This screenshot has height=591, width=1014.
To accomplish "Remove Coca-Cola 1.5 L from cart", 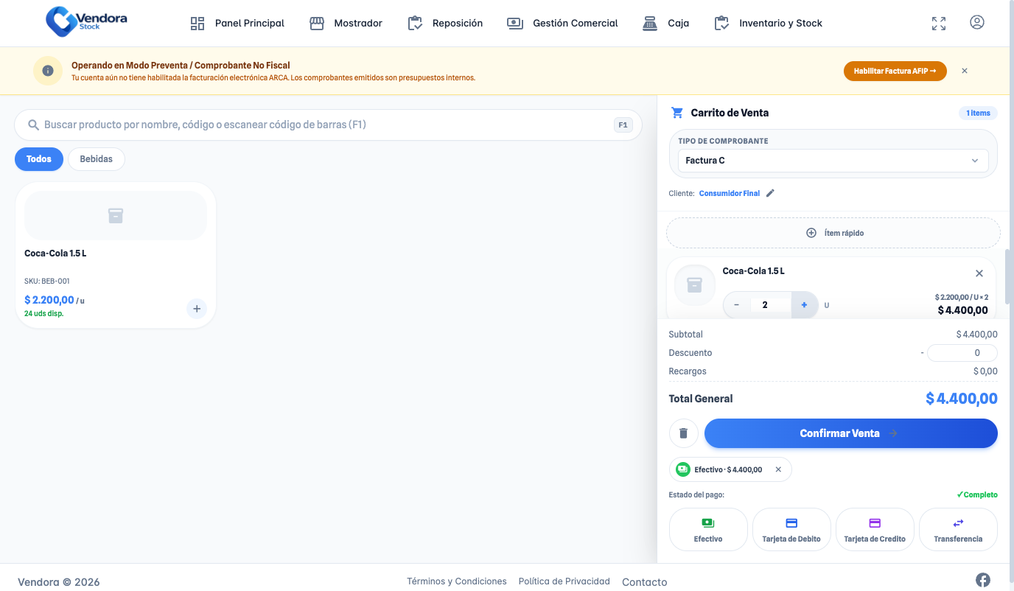I will [979, 273].
